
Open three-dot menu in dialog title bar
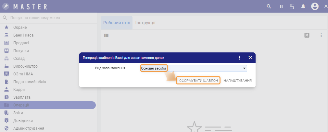pos(240,58)
